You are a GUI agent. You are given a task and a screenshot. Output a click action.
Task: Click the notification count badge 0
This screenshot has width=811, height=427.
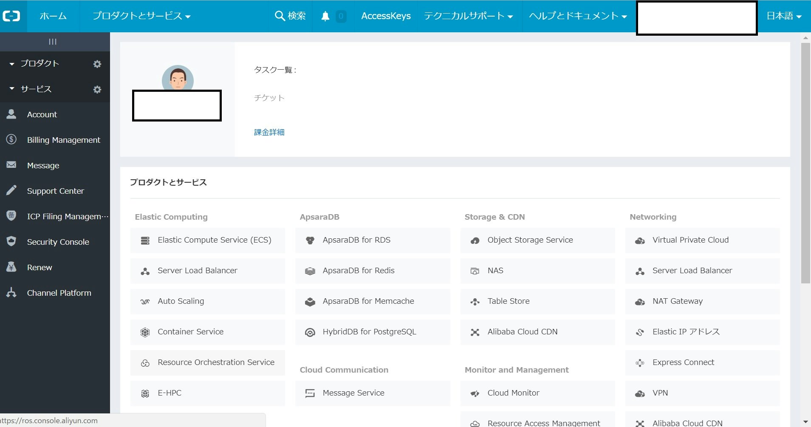341,16
